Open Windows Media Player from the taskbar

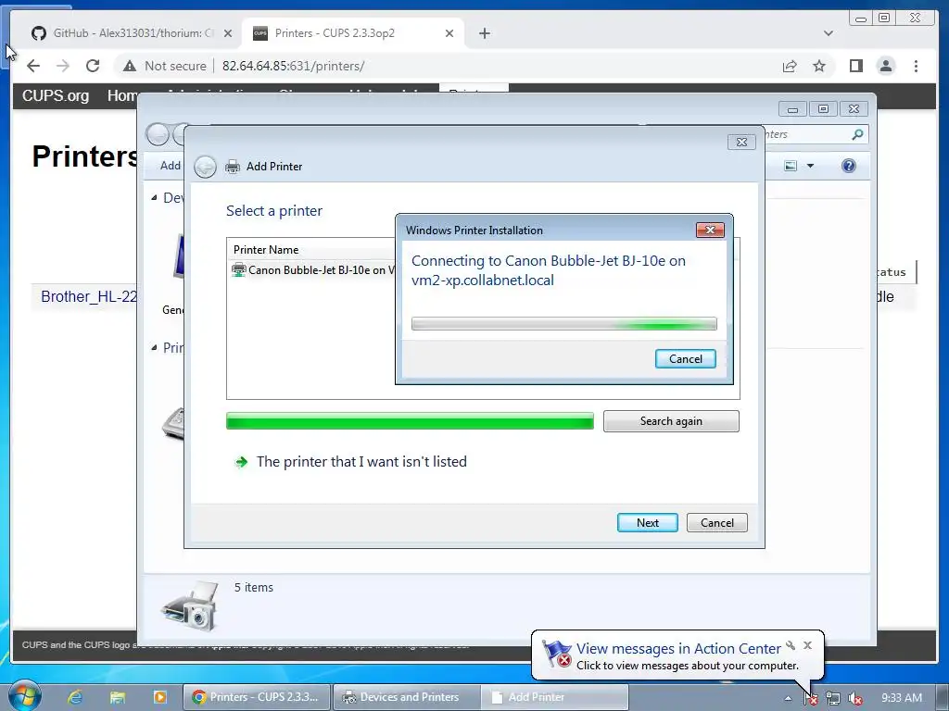tap(159, 697)
